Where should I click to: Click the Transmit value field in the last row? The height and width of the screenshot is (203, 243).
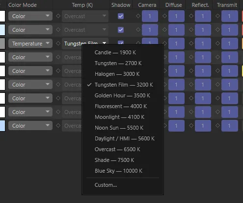point(229,126)
